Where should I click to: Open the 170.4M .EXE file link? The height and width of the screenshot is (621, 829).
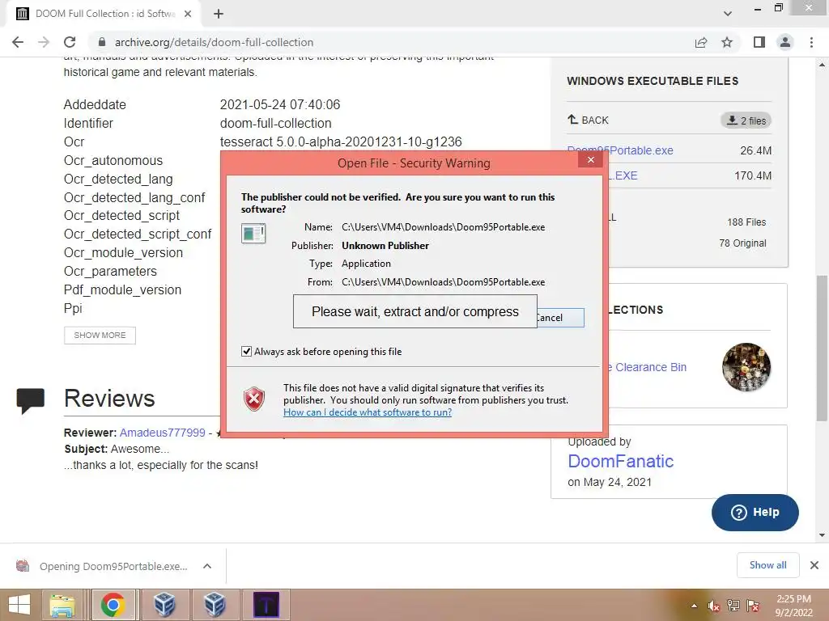pyautogui.click(x=623, y=175)
